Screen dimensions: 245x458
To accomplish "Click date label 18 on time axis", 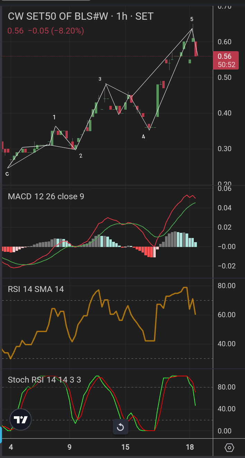I will coord(190,447).
